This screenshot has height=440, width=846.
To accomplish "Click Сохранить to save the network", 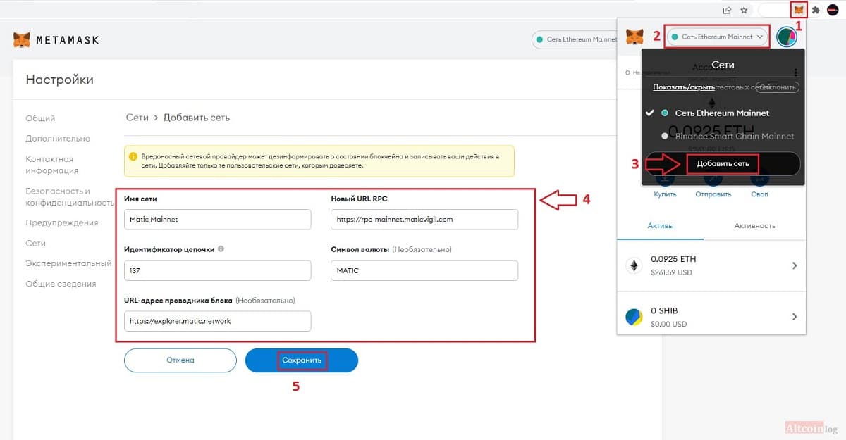I will click(302, 360).
